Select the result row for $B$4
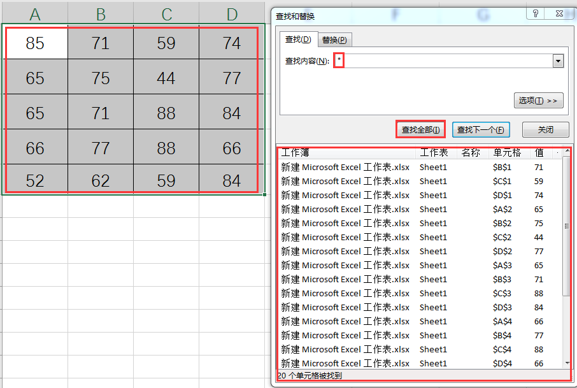The image size is (577, 388). pos(420,335)
